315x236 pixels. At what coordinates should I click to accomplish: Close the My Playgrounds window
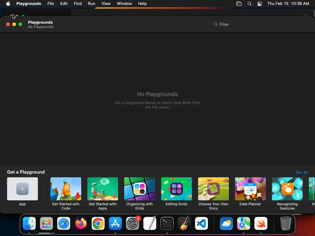pyautogui.click(x=8, y=24)
